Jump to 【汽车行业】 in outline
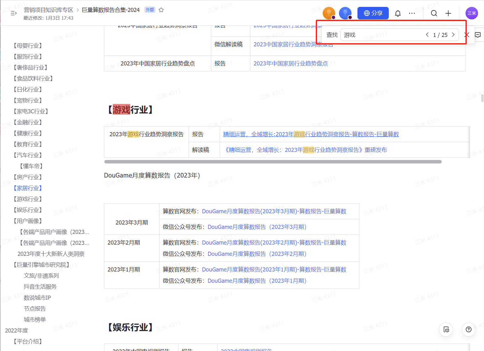Screen dimensions: 484x351 point(27,155)
